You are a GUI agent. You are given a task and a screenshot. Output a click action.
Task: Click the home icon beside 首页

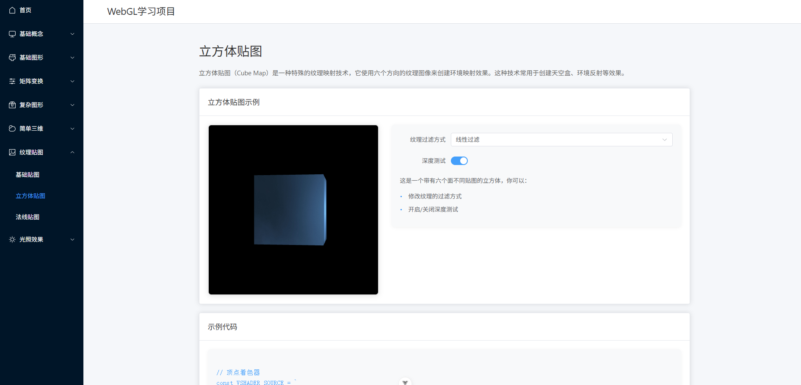[12, 10]
